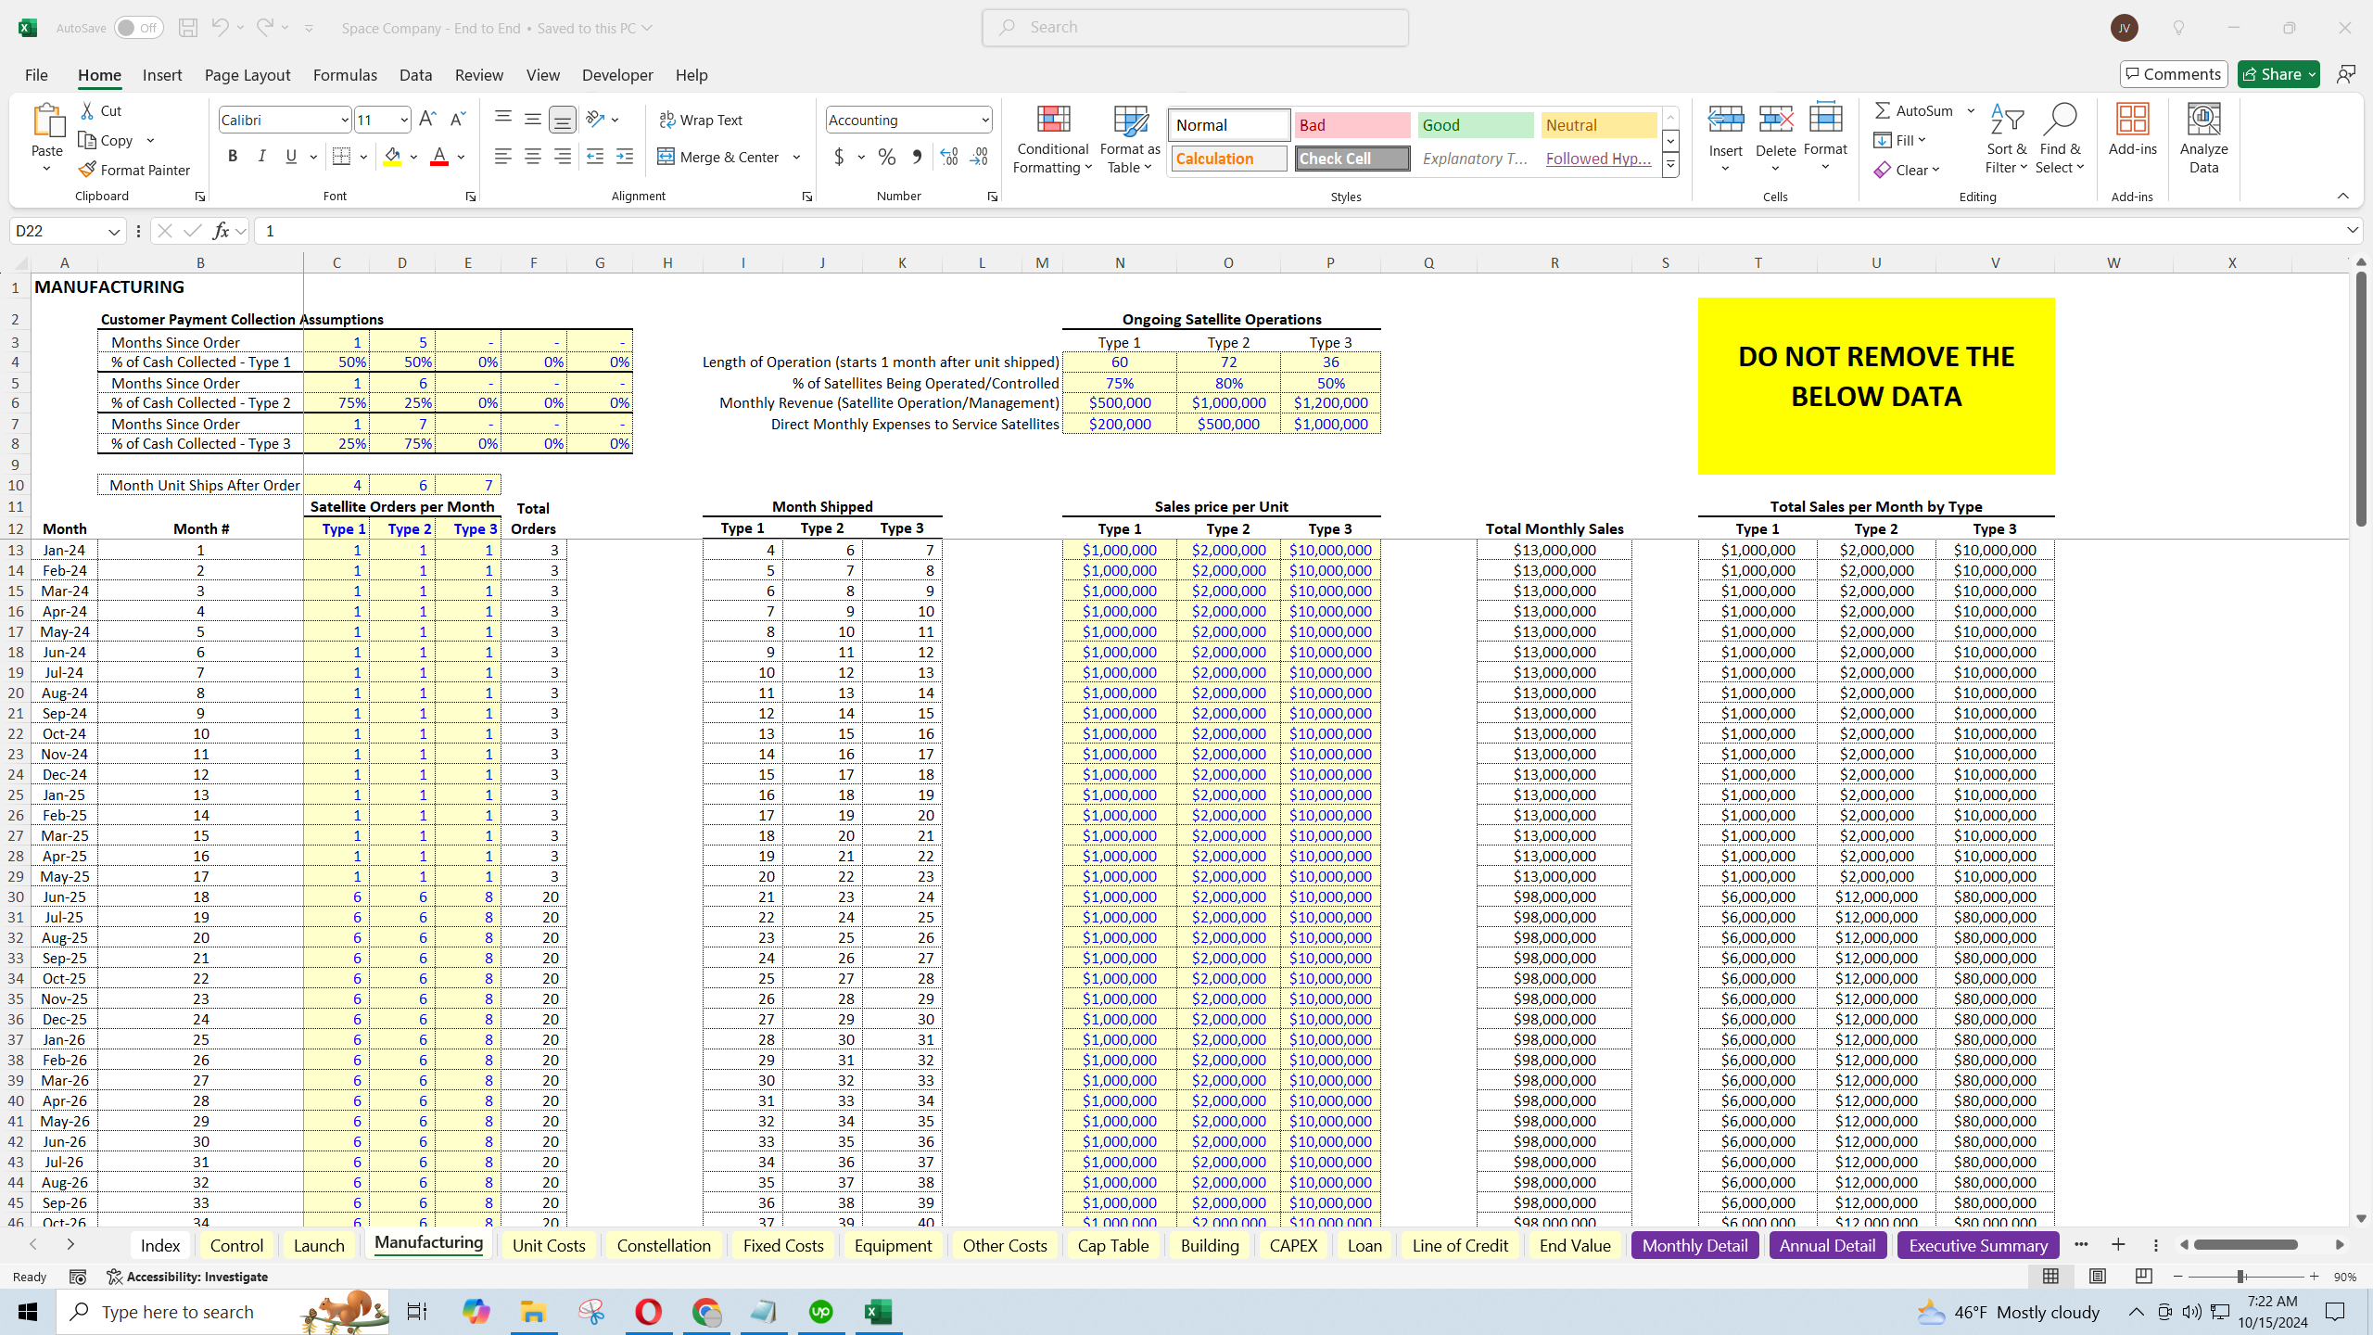Screen dimensions: 2373x1335
Task: Click Accessibility: Investigate in status bar
Action: pyautogui.click(x=187, y=1277)
